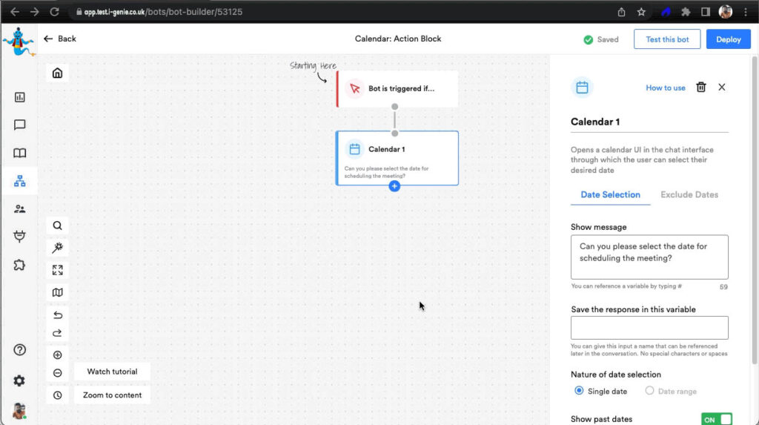Click the search icon in canvas toolbar
Image resolution: width=759 pixels, height=425 pixels.
point(57,225)
